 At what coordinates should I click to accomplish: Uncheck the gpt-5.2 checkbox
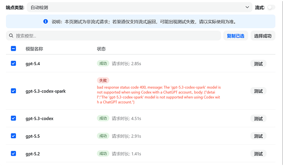click(x=14, y=153)
